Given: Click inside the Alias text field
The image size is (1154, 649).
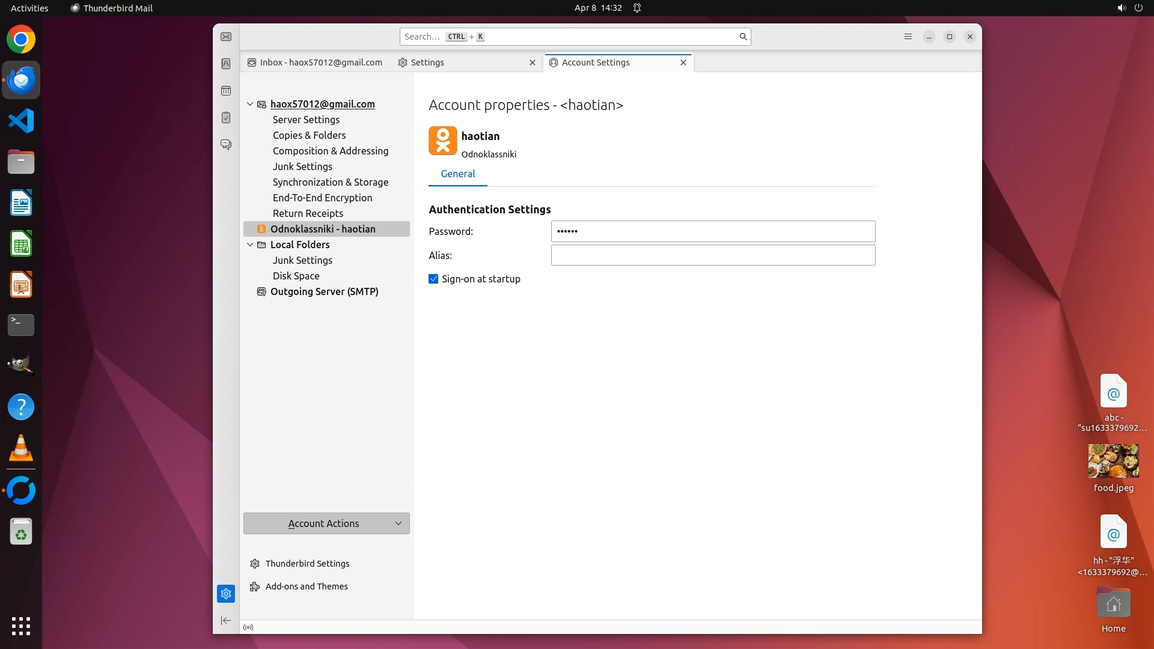Looking at the screenshot, I should 713,255.
